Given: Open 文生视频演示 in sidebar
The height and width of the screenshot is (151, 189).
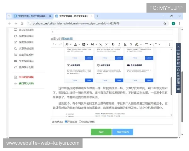Looking at the screenshot, I should tap(26, 61).
